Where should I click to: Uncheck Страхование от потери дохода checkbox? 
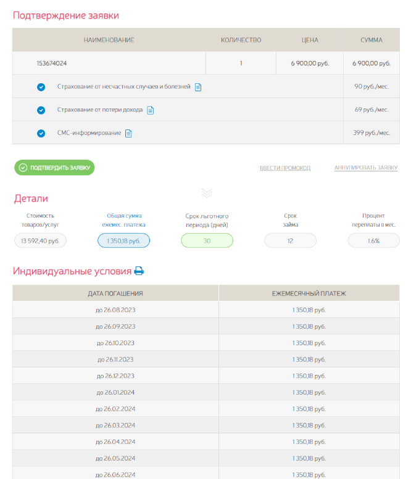point(41,110)
